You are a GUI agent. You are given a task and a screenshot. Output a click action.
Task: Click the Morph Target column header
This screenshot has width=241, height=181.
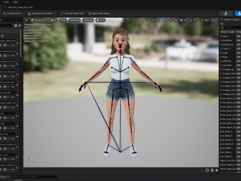coord(227,32)
